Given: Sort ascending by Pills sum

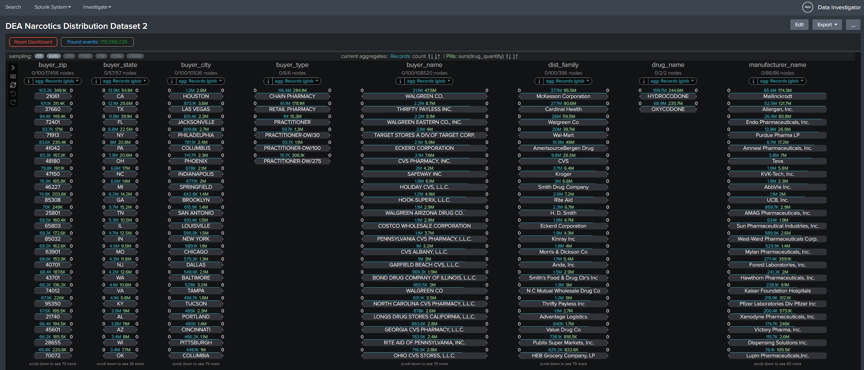Looking at the screenshot, I should [516, 56].
